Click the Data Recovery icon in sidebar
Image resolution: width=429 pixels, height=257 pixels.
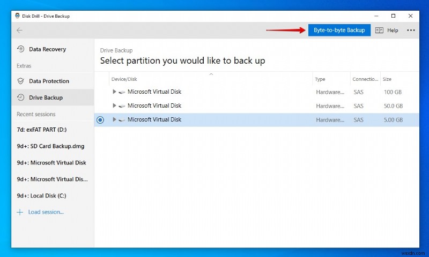pyautogui.click(x=21, y=49)
